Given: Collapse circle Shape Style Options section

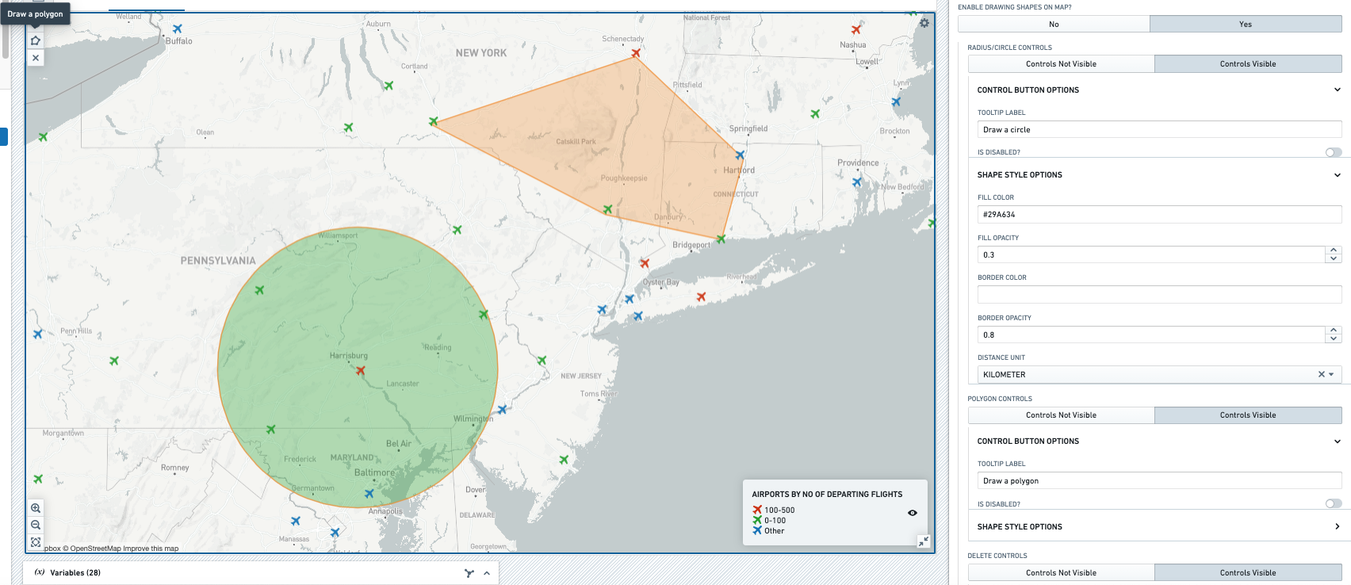Looking at the screenshot, I should point(1338,175).
